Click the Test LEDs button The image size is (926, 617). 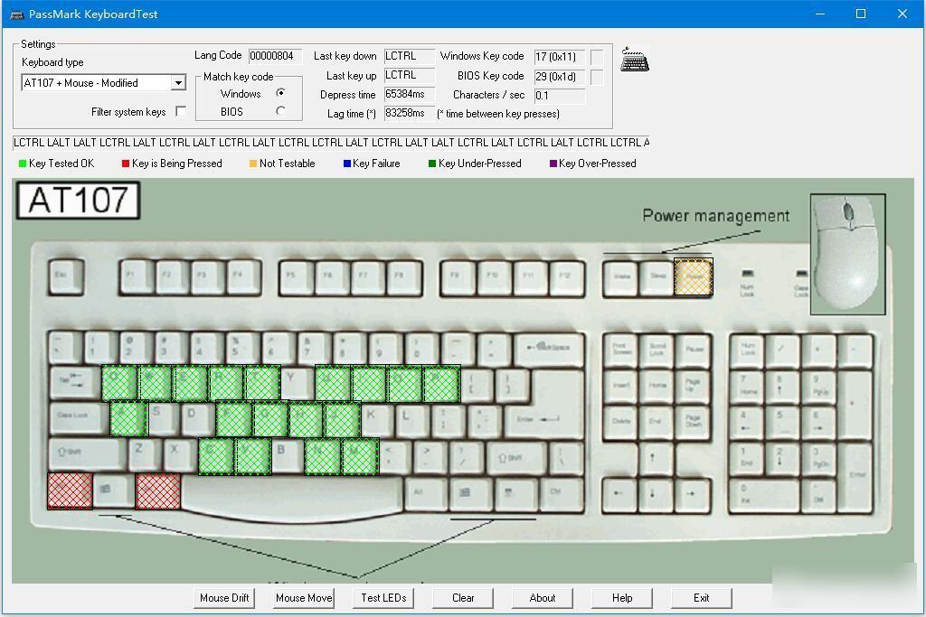pyautogui.click(x=383, y=597)
